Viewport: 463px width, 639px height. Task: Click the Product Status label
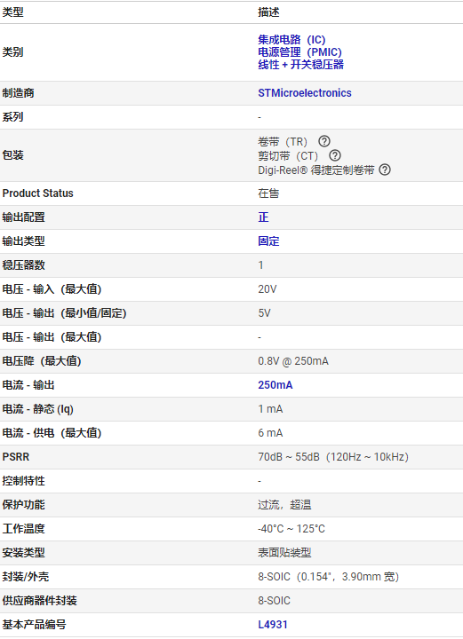pyautogui.click(x=38, y=193)
